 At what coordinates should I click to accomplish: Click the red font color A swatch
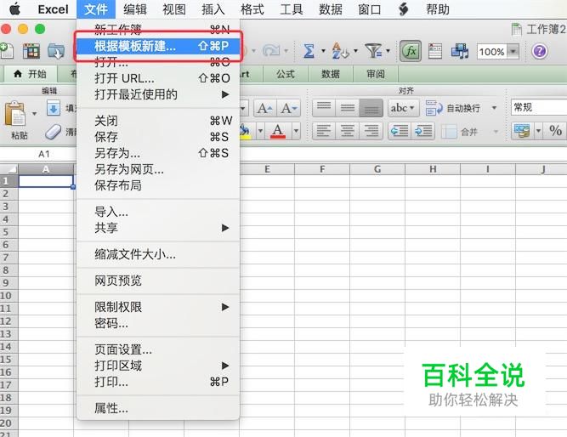point(278,131)
